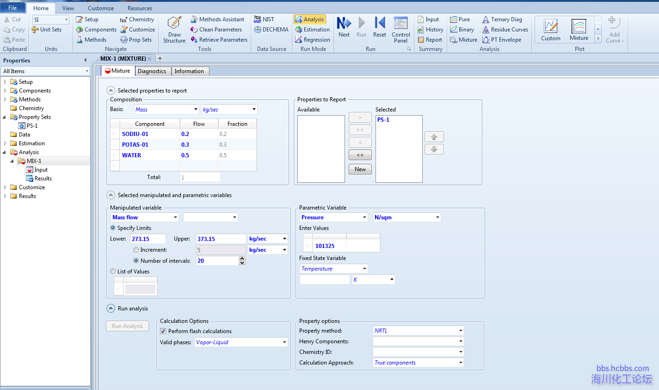Open the Property method NRTL dropdown

pyautogui.click(x=419, y=331)
